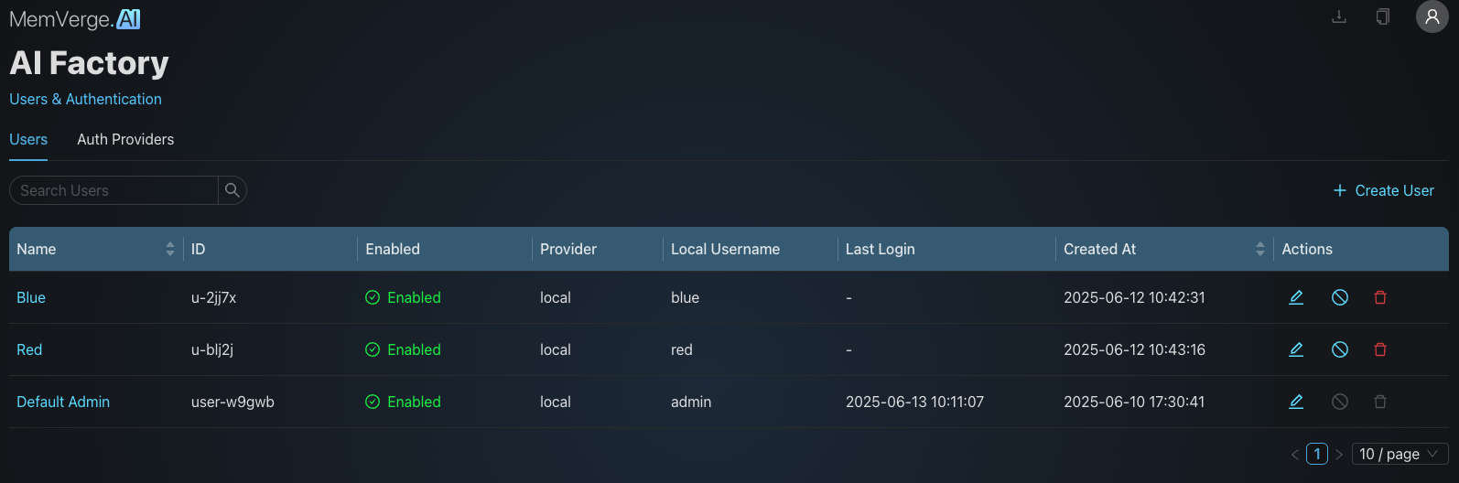
Task: Click the Create User button
Action: pos(1383,190)
